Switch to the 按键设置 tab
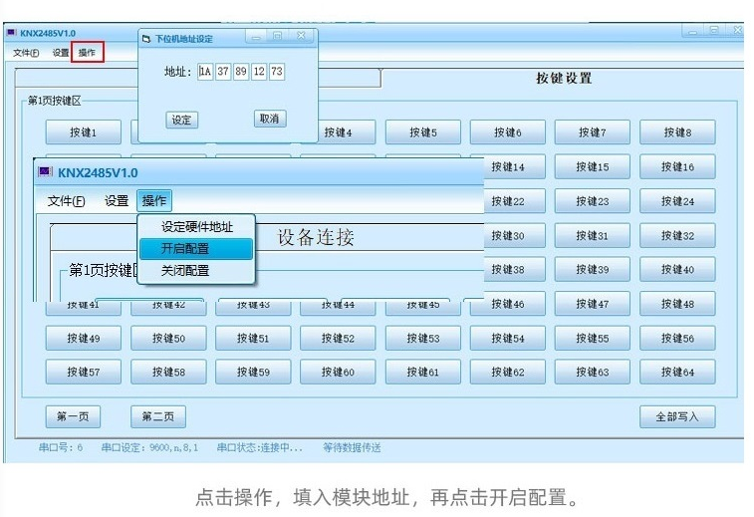This screenshot has height=517, width=754. tap(563, 79)
